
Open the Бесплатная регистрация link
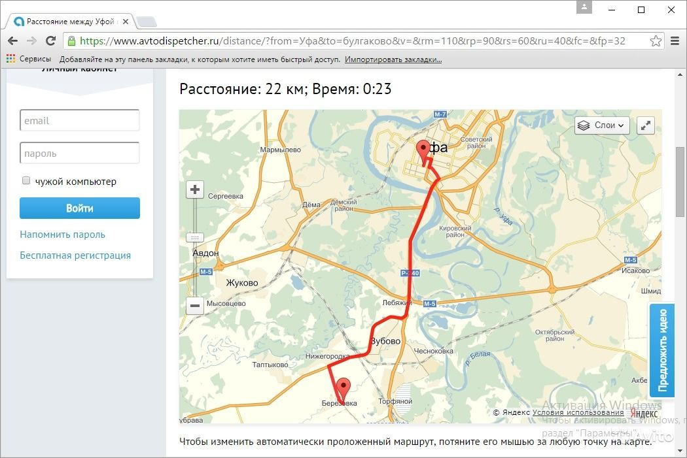pyautogui.click(x=75, y=255)
